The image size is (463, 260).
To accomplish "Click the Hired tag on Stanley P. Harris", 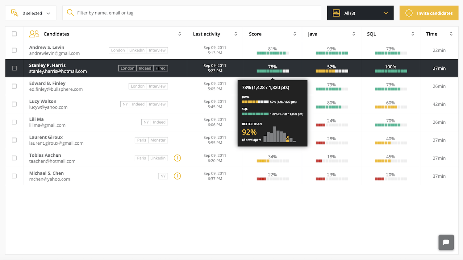I will pyautogui.click(x=161, y=68).
